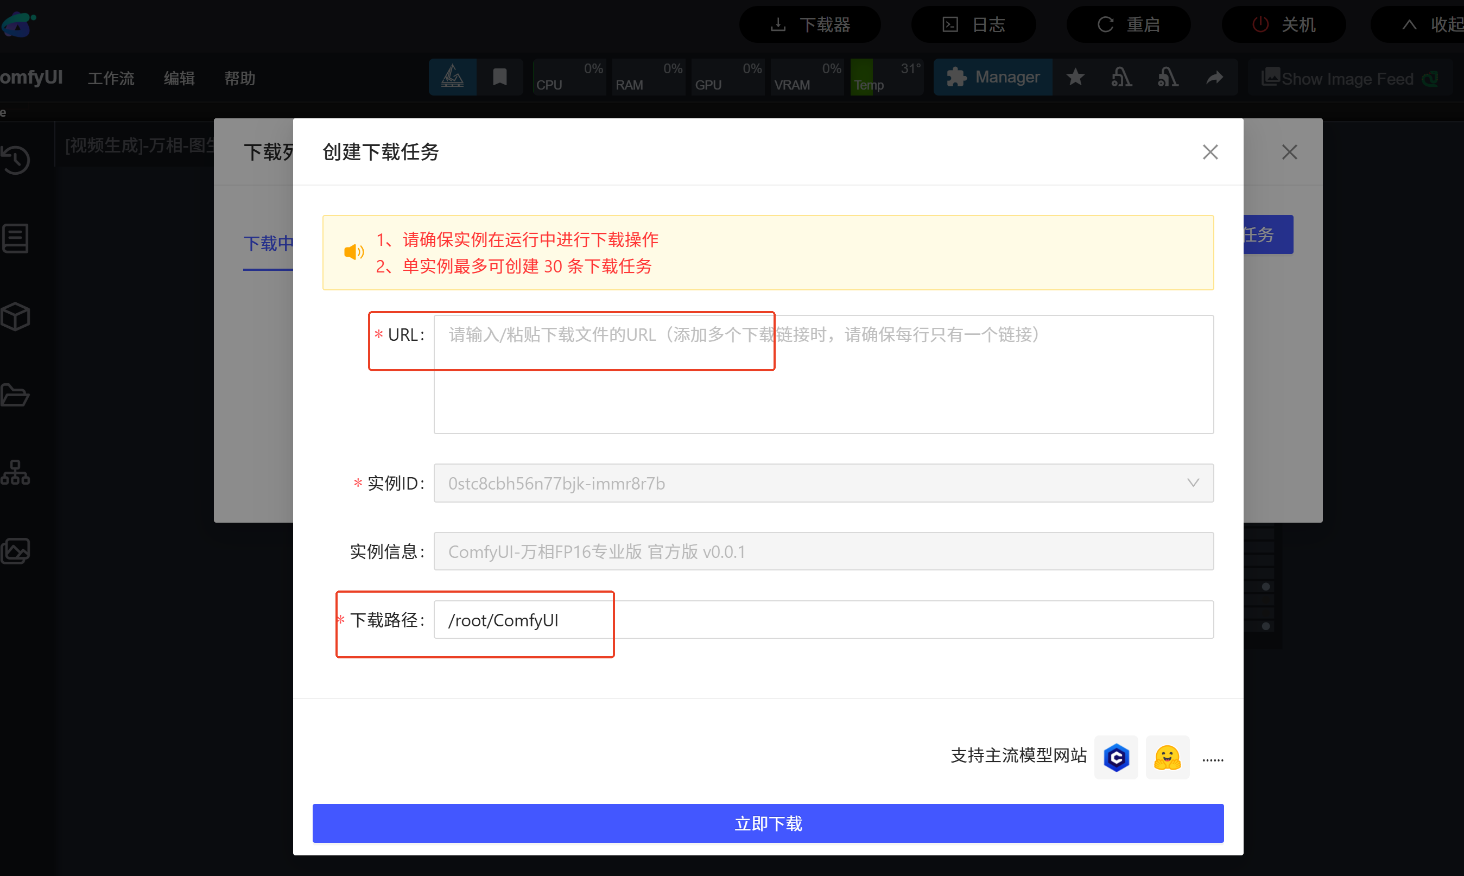
Task: Open the image gallery sidebar icon
Action: click(x=15, y=551)
